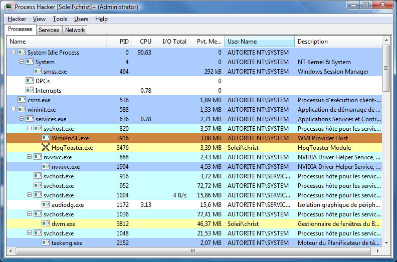Collapse the wininit.exe tree node
Screen dimensions: 397x262
pos(13,110)
